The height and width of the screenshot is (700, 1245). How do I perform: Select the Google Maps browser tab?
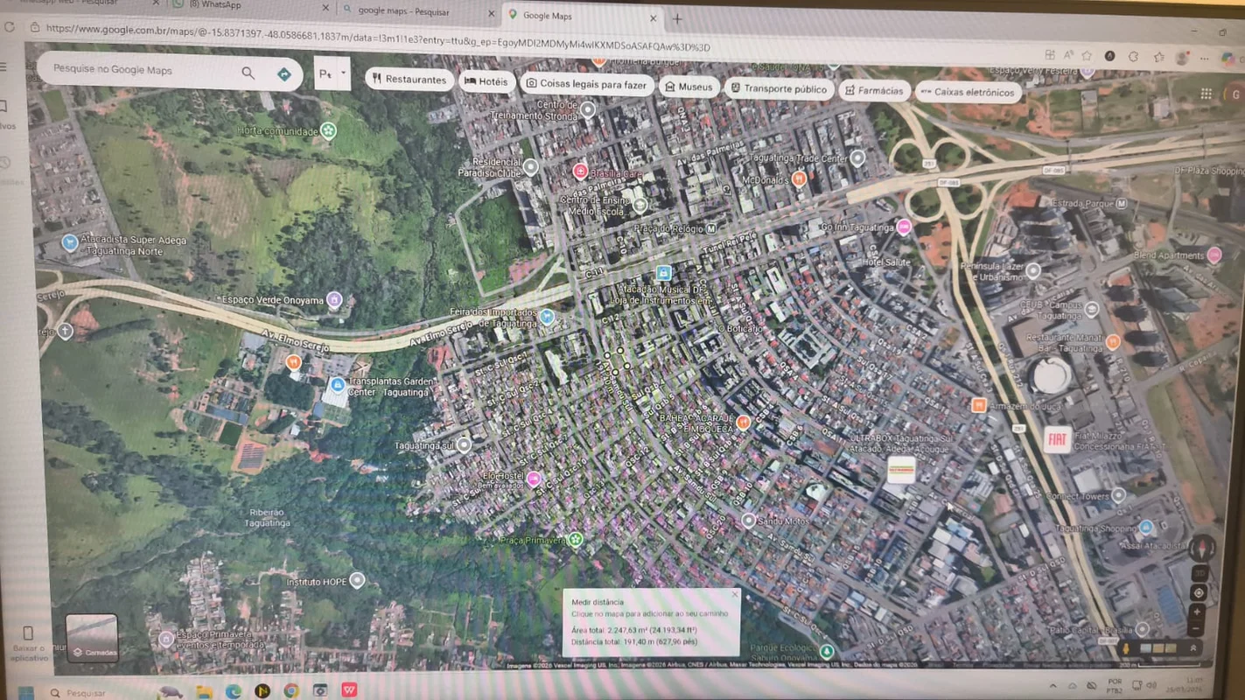click(x=582, y=17)
